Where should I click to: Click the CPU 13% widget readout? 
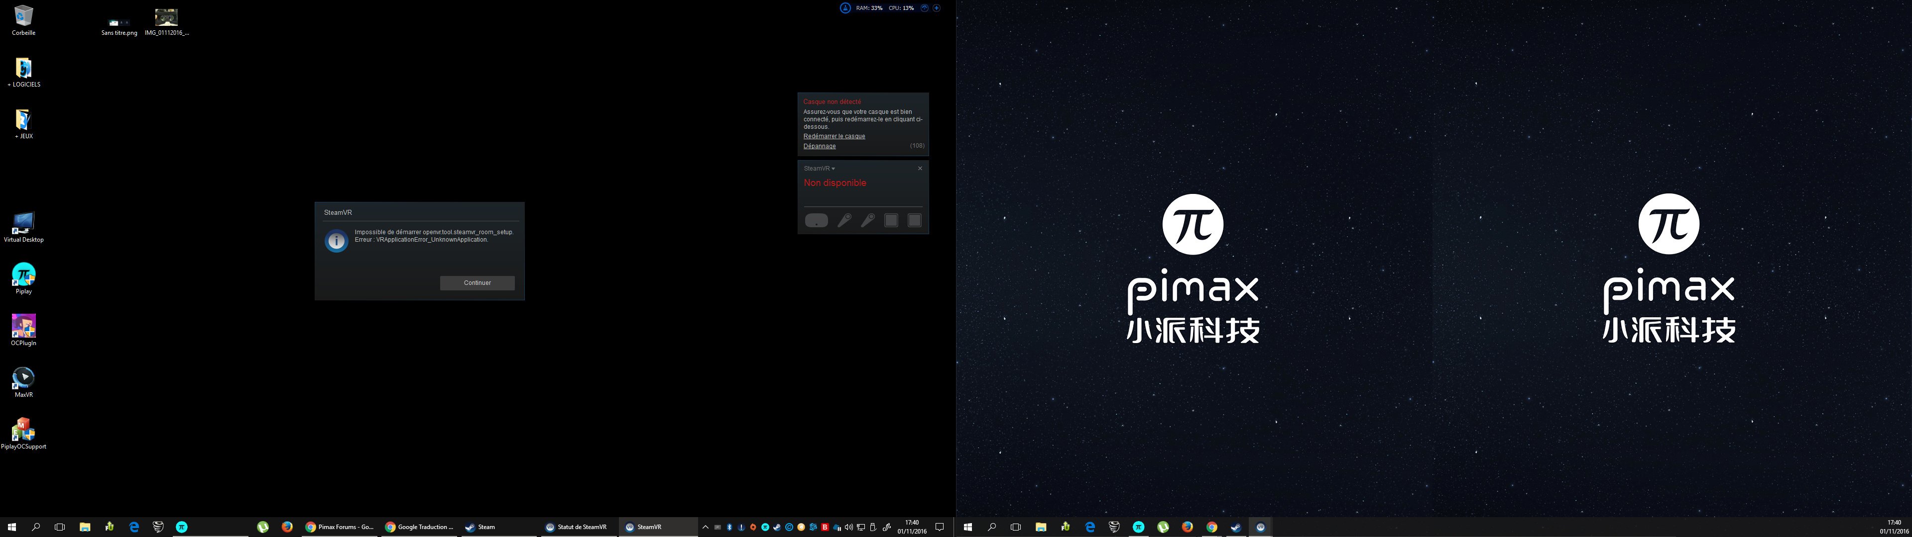tap(901, 8)
